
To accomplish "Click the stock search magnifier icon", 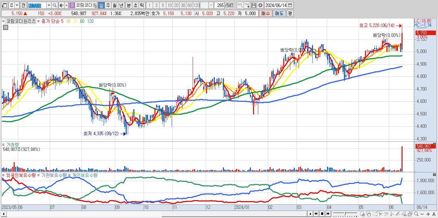I will (x=55, y=5).
